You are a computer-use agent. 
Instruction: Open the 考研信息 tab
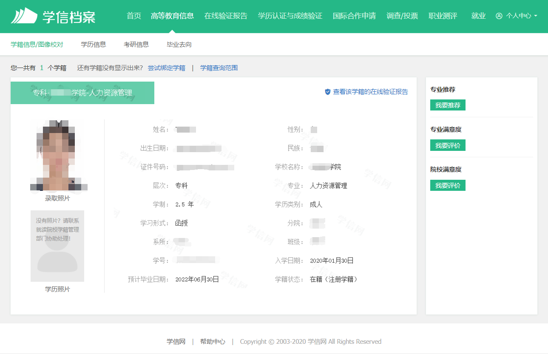(136, 44)
